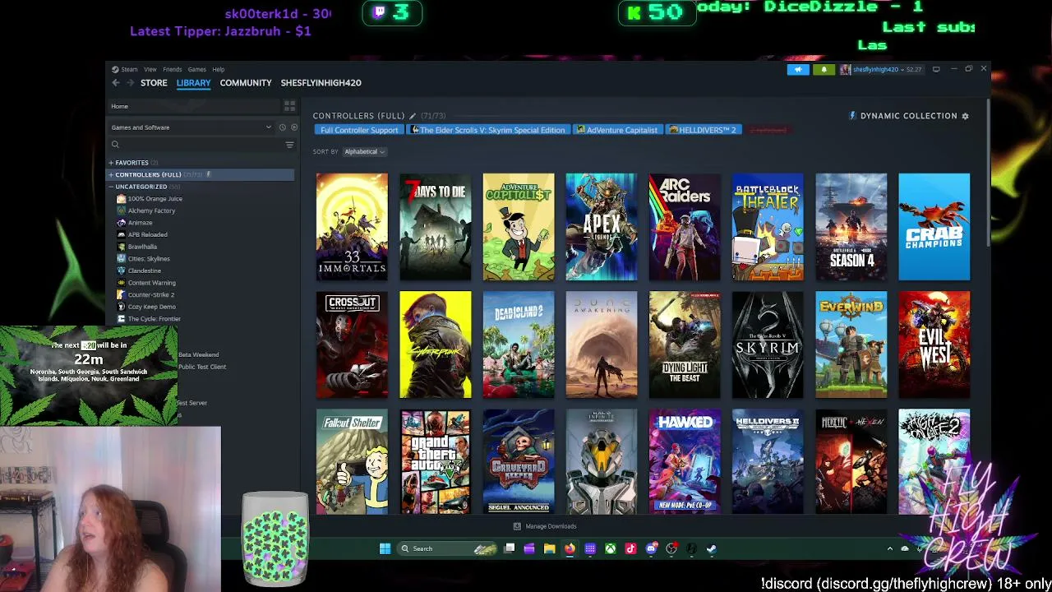Screen dimensions: 1052x592
Task: Select Animaze in the game list
Action: [140, 223]
